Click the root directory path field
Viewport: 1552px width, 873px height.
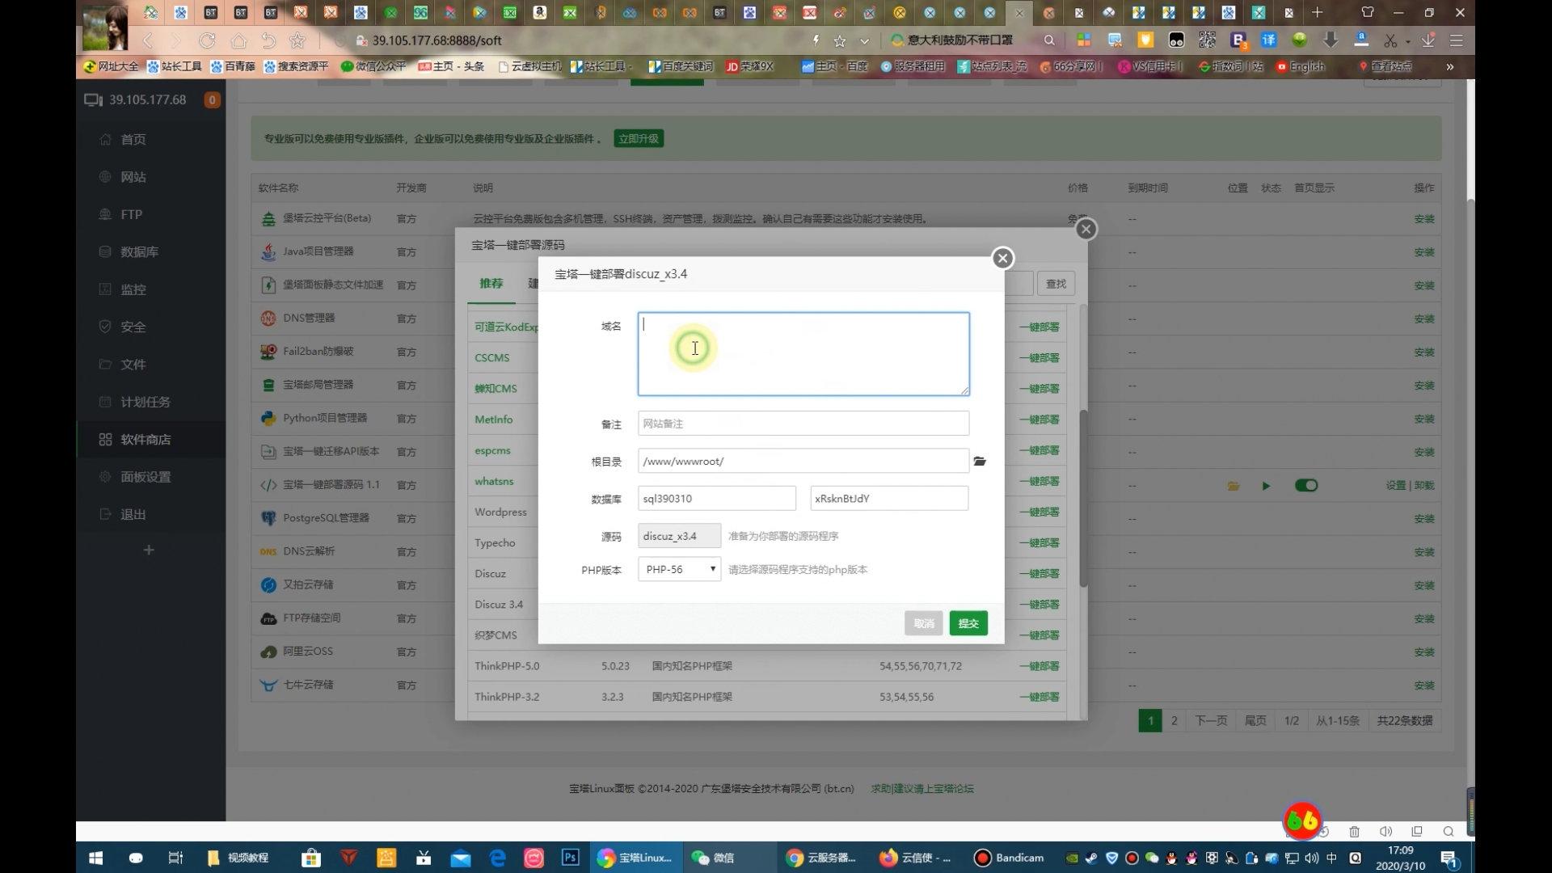(x=803, y=461)
